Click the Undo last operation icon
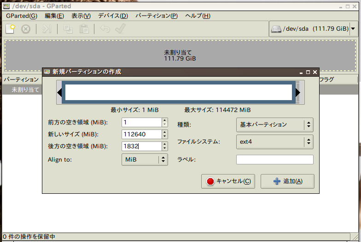The width and height of the screenshot is (361, 242). 105,29
